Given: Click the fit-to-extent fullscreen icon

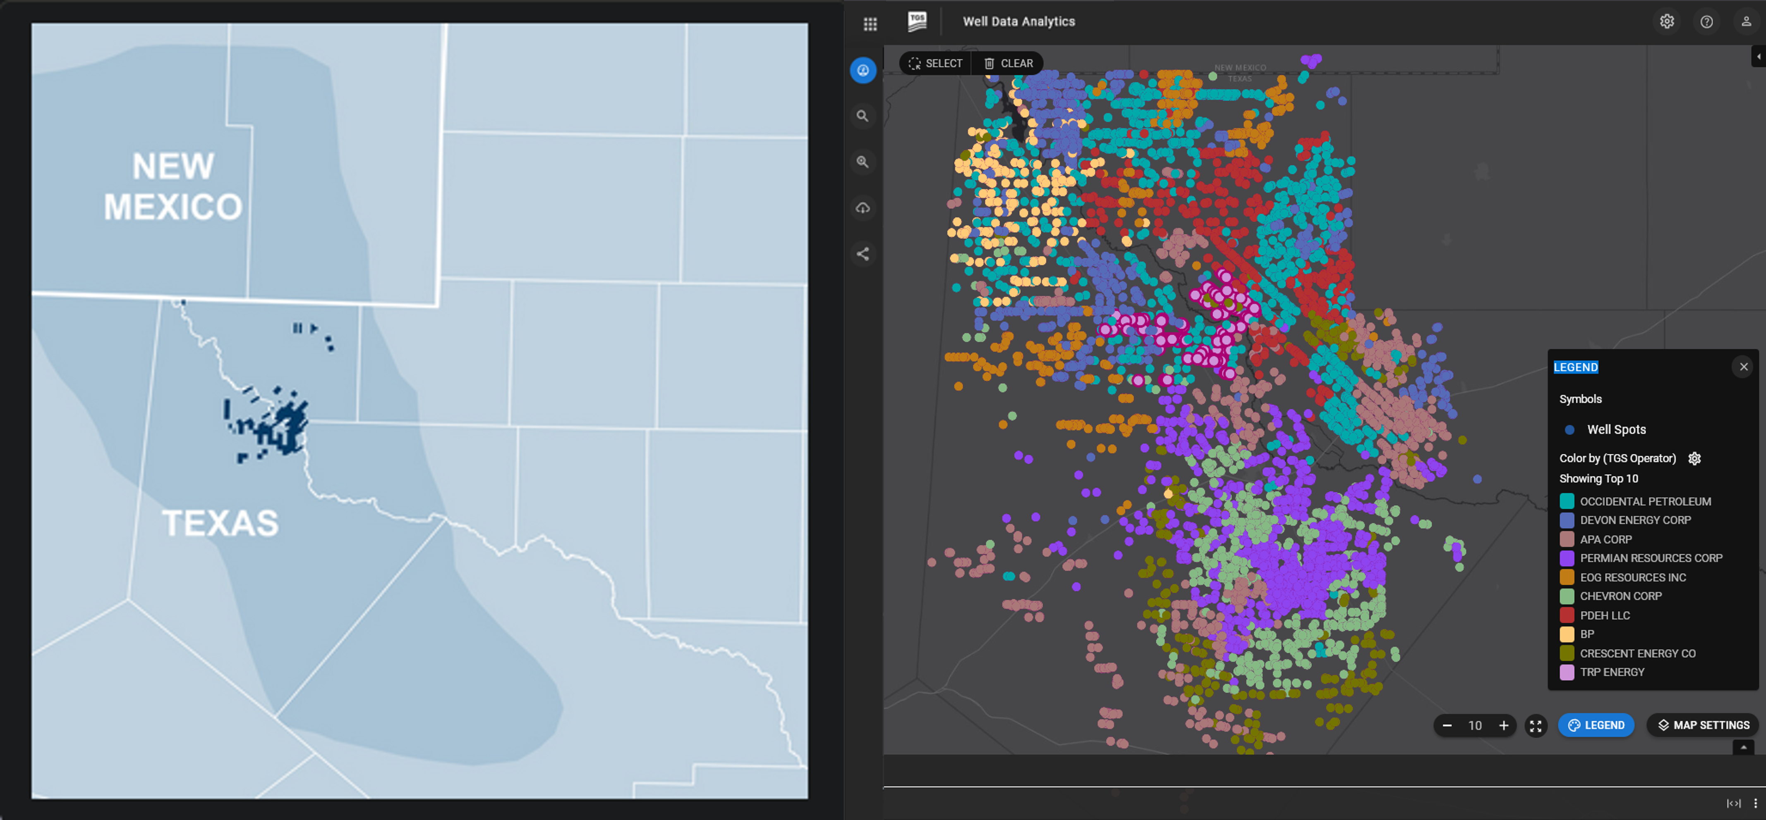Looking at the screenshot, I should pos(1536,725).
